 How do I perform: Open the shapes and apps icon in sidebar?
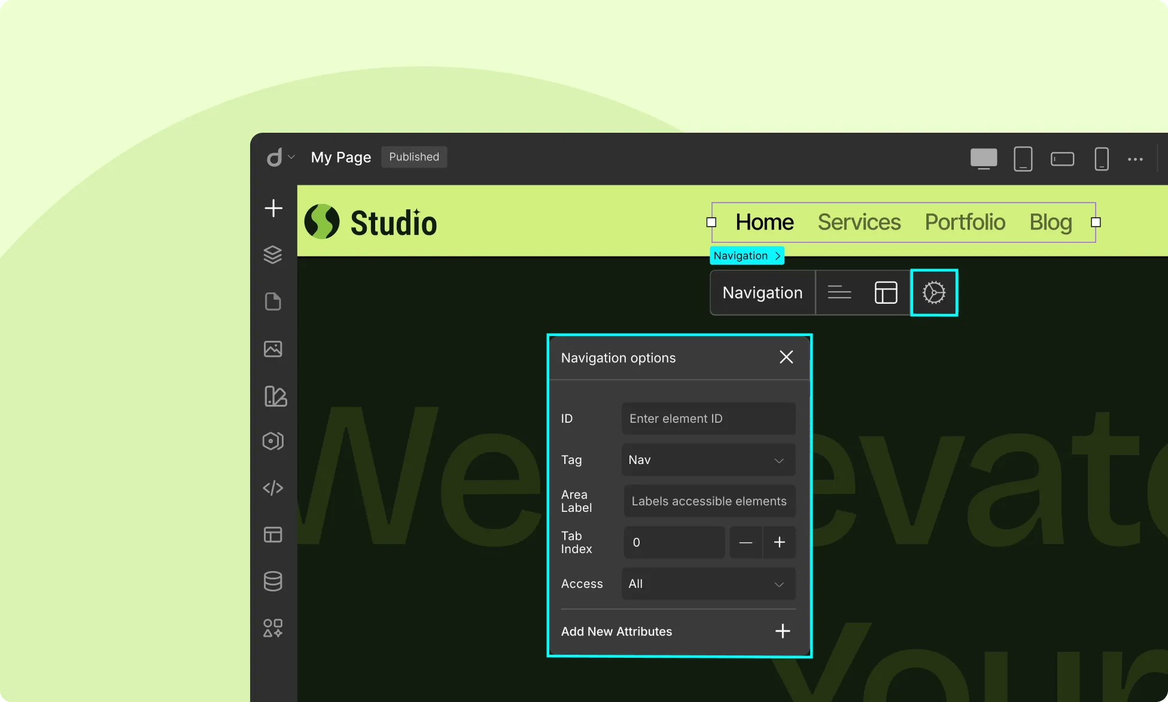click(273, 628)
